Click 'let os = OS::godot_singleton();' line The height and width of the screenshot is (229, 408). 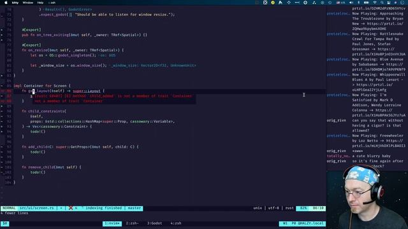63,55
